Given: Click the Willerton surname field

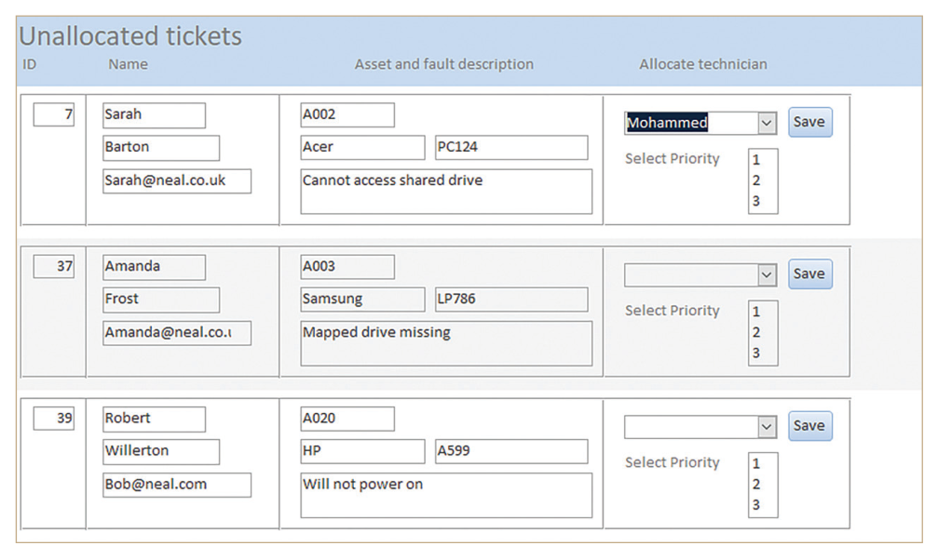Looking at the screenshot, I should click(161, 451).
